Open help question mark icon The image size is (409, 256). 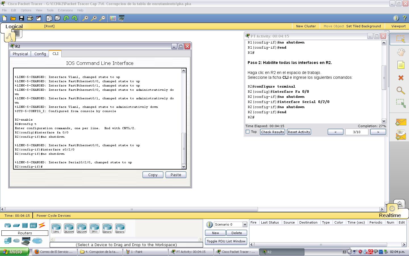click(404, 18)
